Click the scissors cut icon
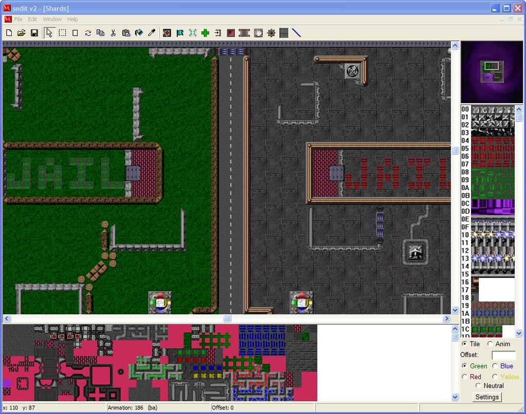The image size is (526, 414). coord(113,33)
